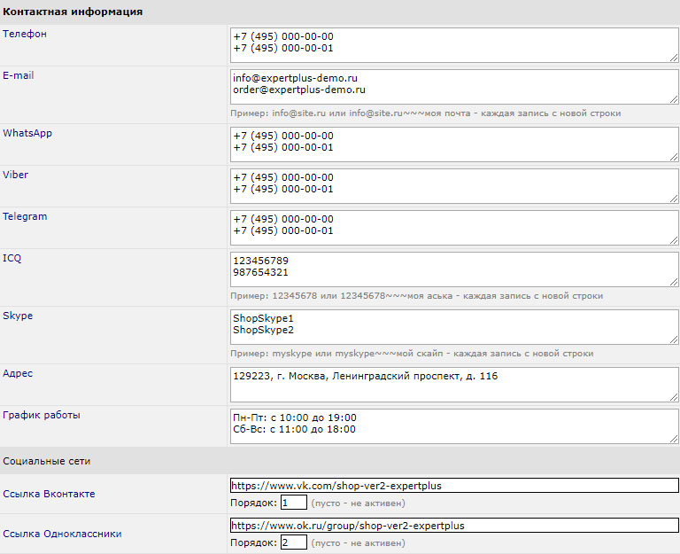Click the График работы label
Screen dimensions: 680x554
42,415
